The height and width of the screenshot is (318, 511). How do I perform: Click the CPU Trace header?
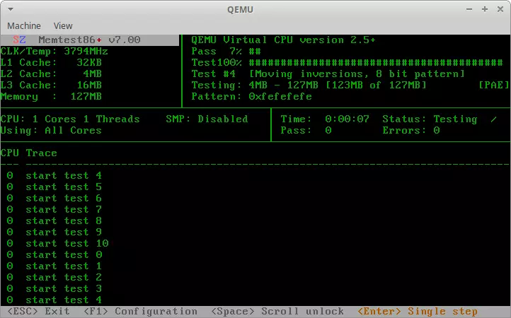click(x=29, y=153)
